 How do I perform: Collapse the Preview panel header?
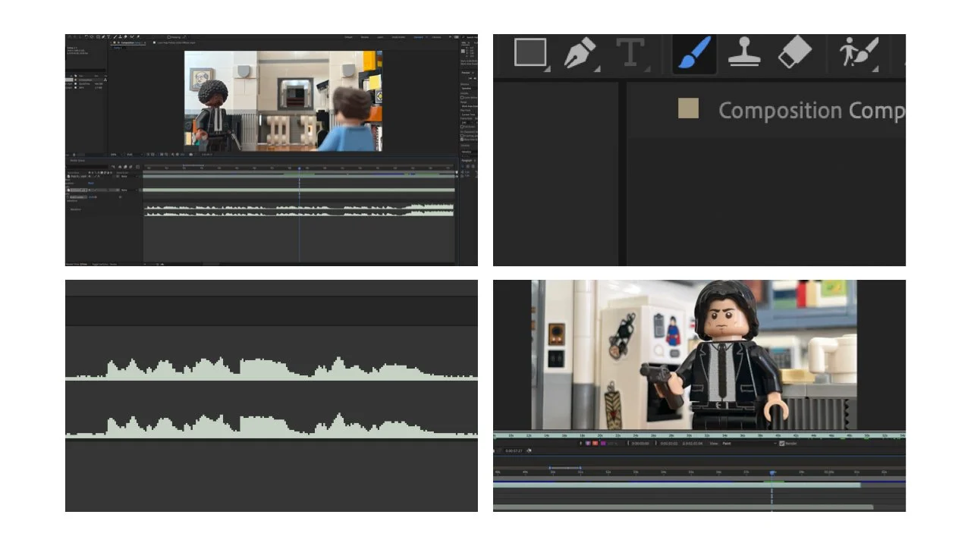point(465,72)
